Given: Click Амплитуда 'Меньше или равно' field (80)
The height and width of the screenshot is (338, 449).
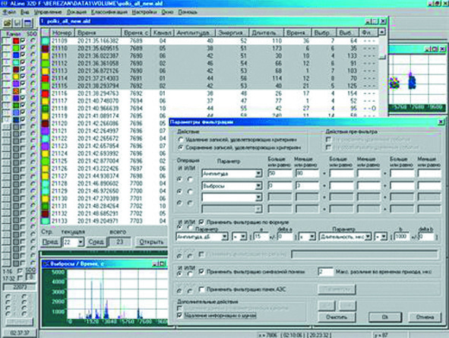Looking at the screenshot, I should tap(307, 173).
